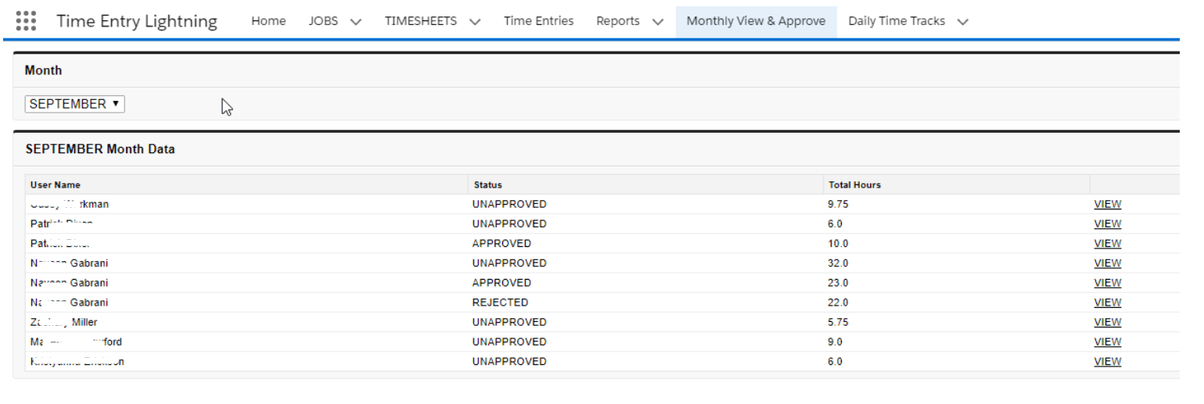Expand the TIMESHEETS tab chevron
The width and height of the screenshot is (1204, 404).
475,22
